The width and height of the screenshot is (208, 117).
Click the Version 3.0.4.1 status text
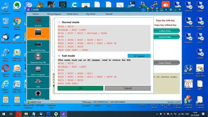point(174,102)
